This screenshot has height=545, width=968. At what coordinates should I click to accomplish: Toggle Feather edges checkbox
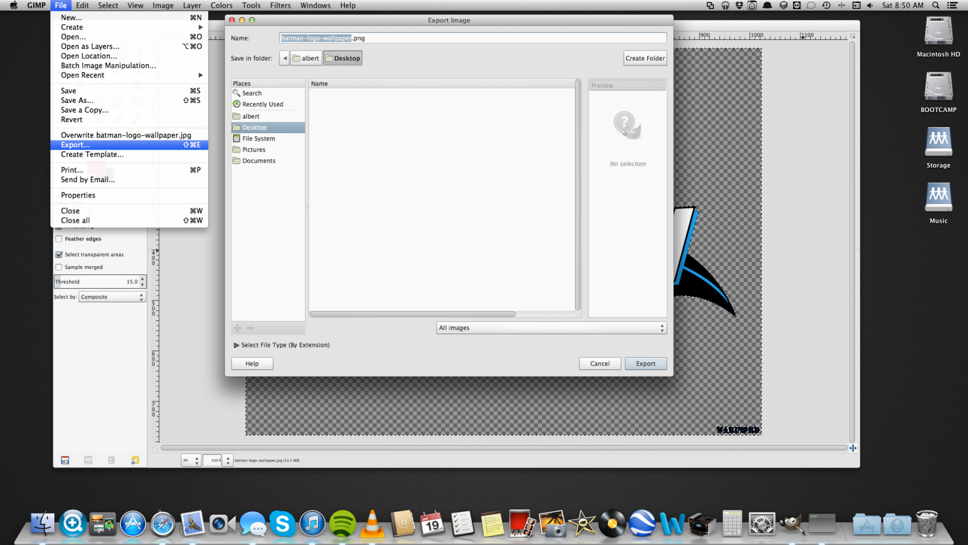(x=59, y=239)
